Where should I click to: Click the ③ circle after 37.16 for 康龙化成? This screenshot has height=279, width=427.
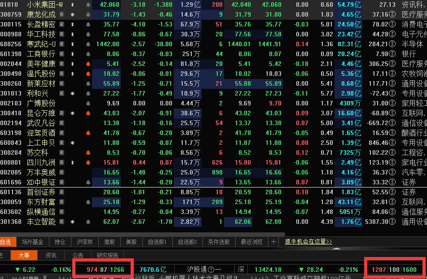[392, 14]
